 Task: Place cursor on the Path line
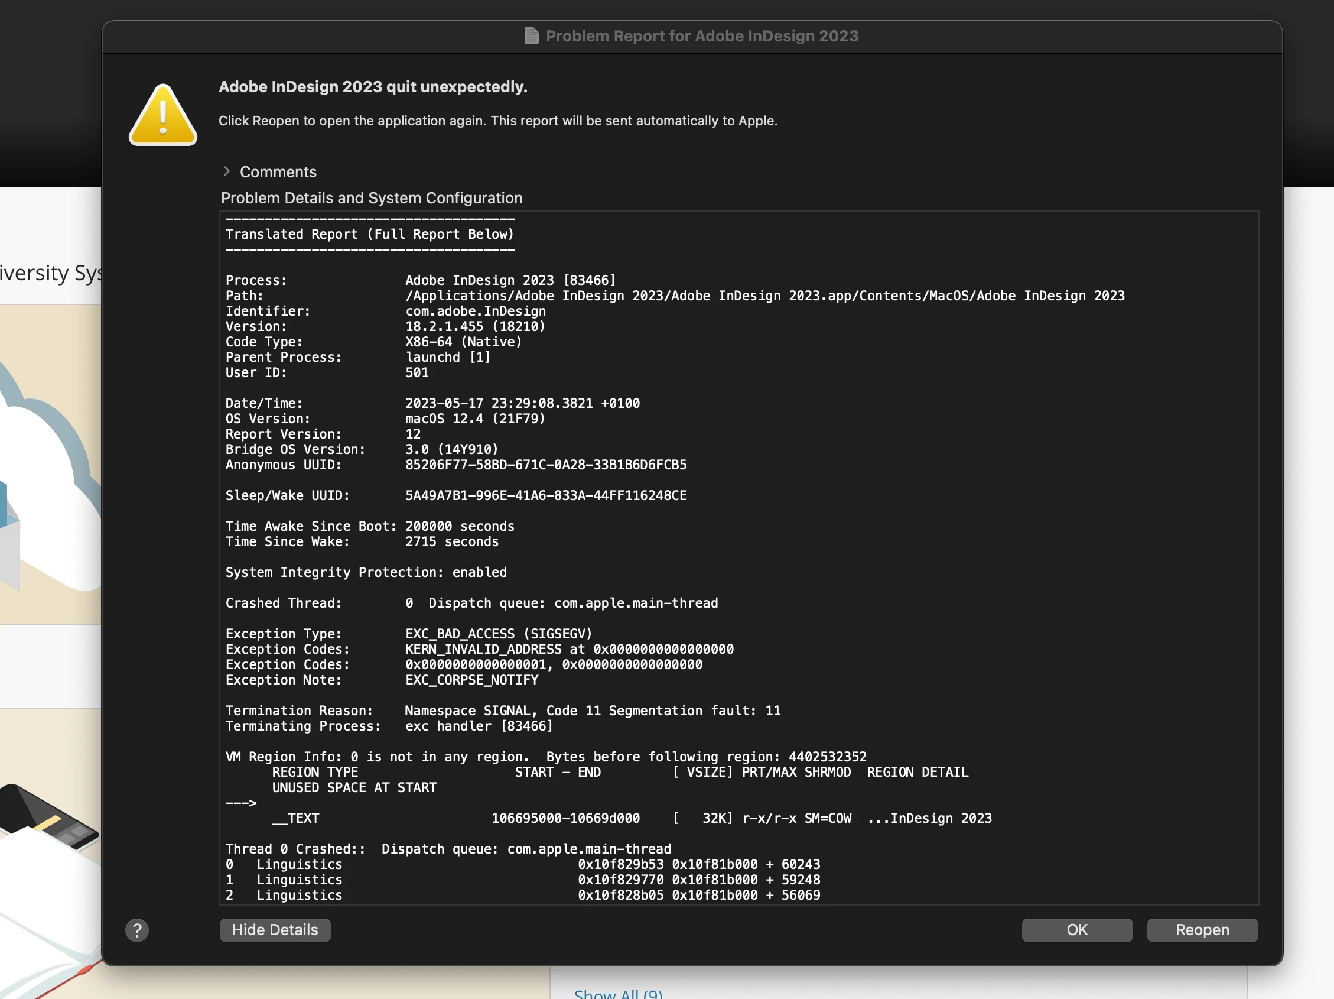[674, 296]
